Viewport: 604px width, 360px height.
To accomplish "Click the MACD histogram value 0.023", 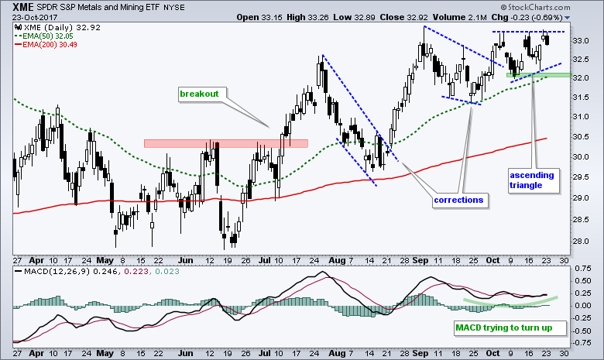I will coord(166,272).
